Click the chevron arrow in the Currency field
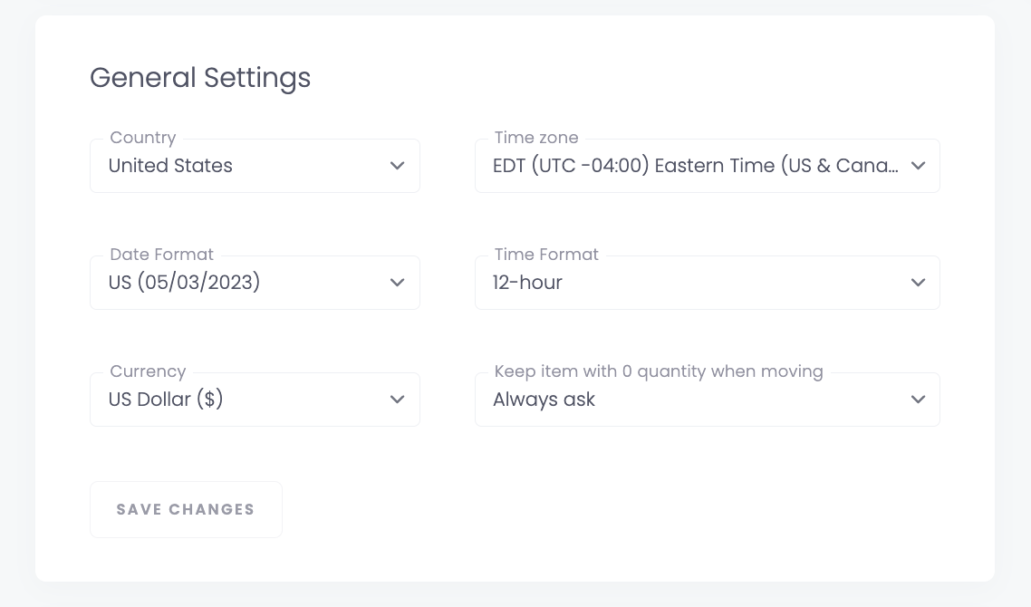The image size is (1031, 607). tap(397, 400)
